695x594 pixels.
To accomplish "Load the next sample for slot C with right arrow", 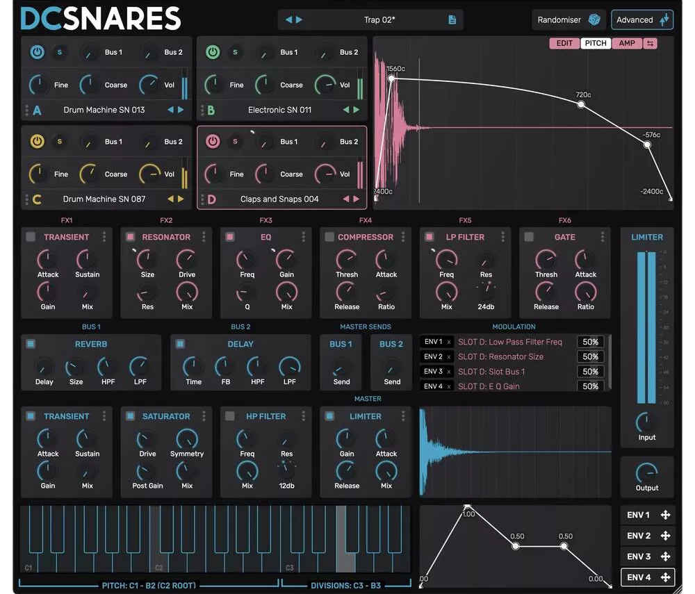I will click(181, 199).
